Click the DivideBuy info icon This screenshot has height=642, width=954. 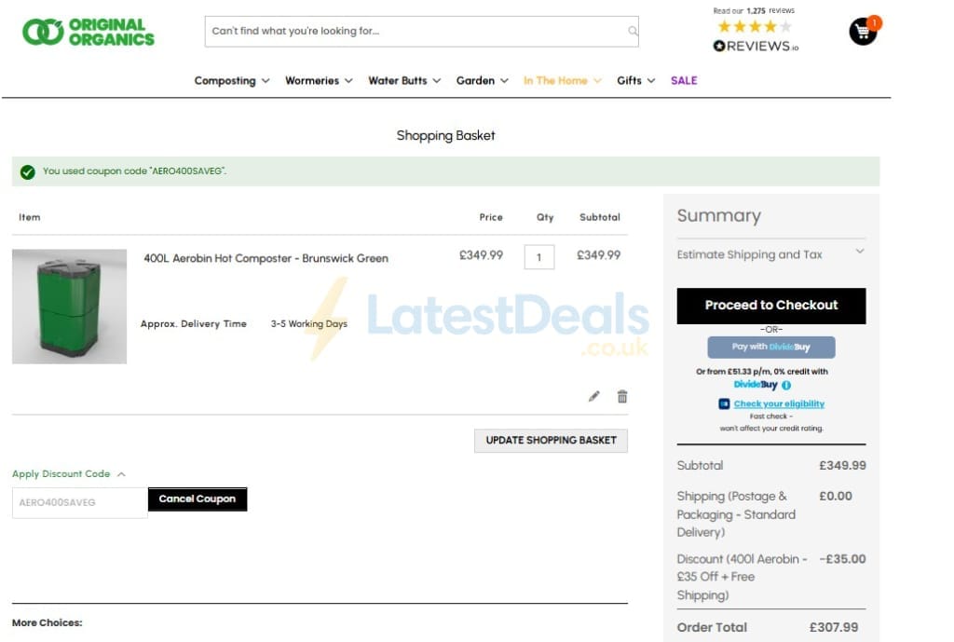click(786, 385)
